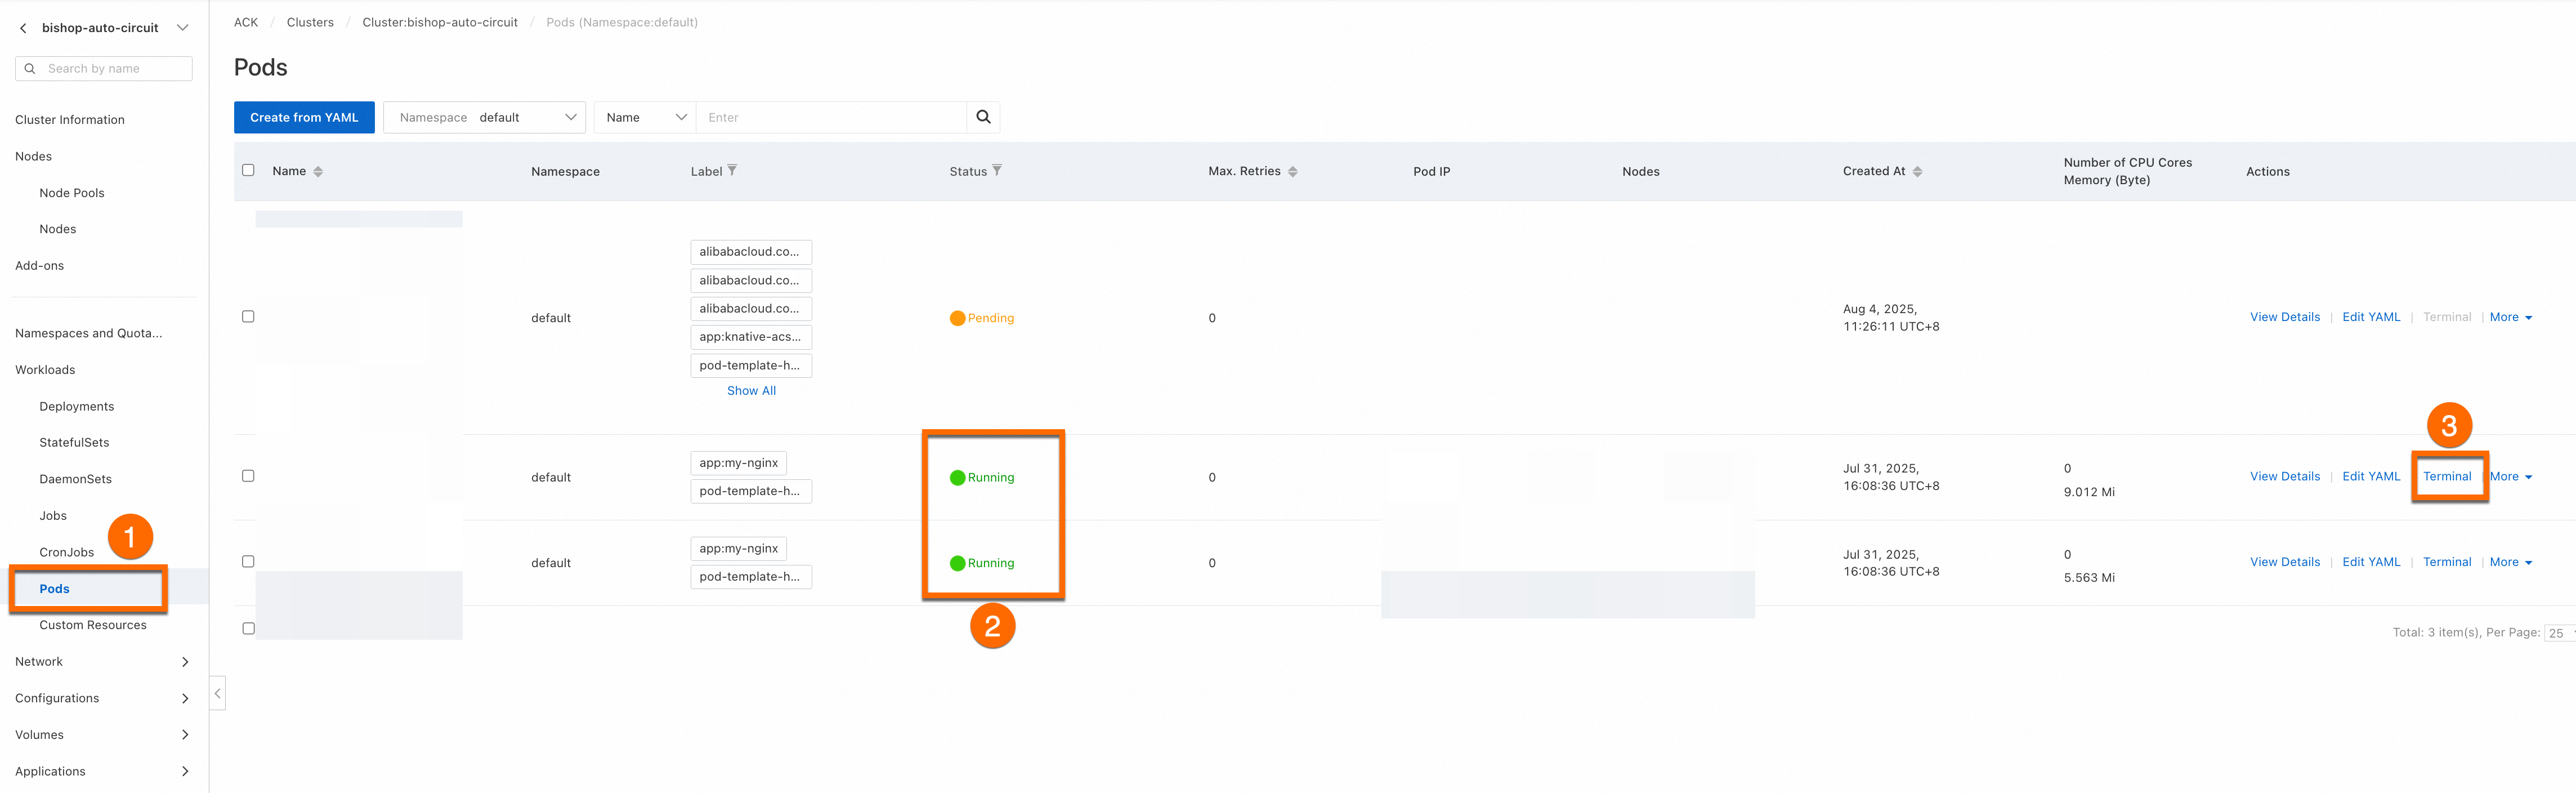The image size is (2576, 793).
Task: Click Show All labels link
Action: (x=751, y=391)
